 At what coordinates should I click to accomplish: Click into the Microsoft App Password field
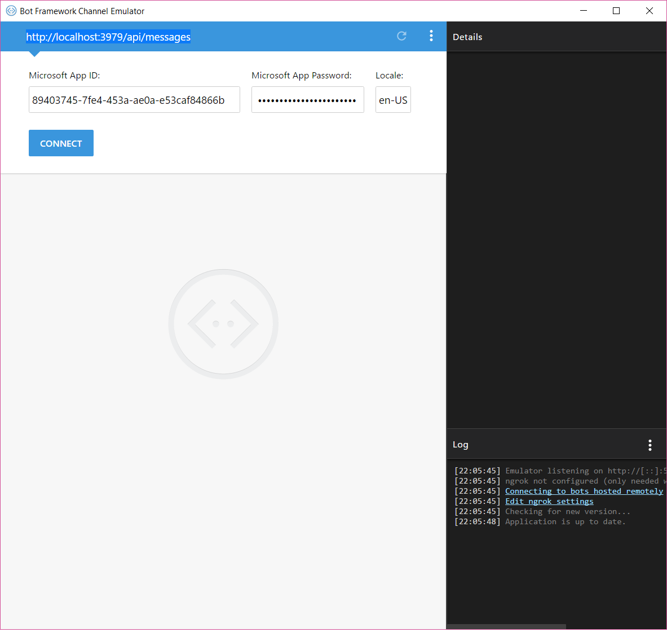[307, 100]
